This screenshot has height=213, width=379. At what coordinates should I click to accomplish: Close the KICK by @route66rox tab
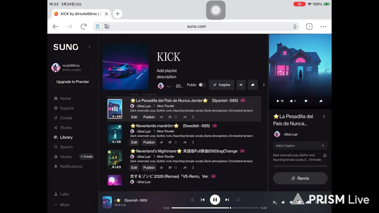click(106, 14)
